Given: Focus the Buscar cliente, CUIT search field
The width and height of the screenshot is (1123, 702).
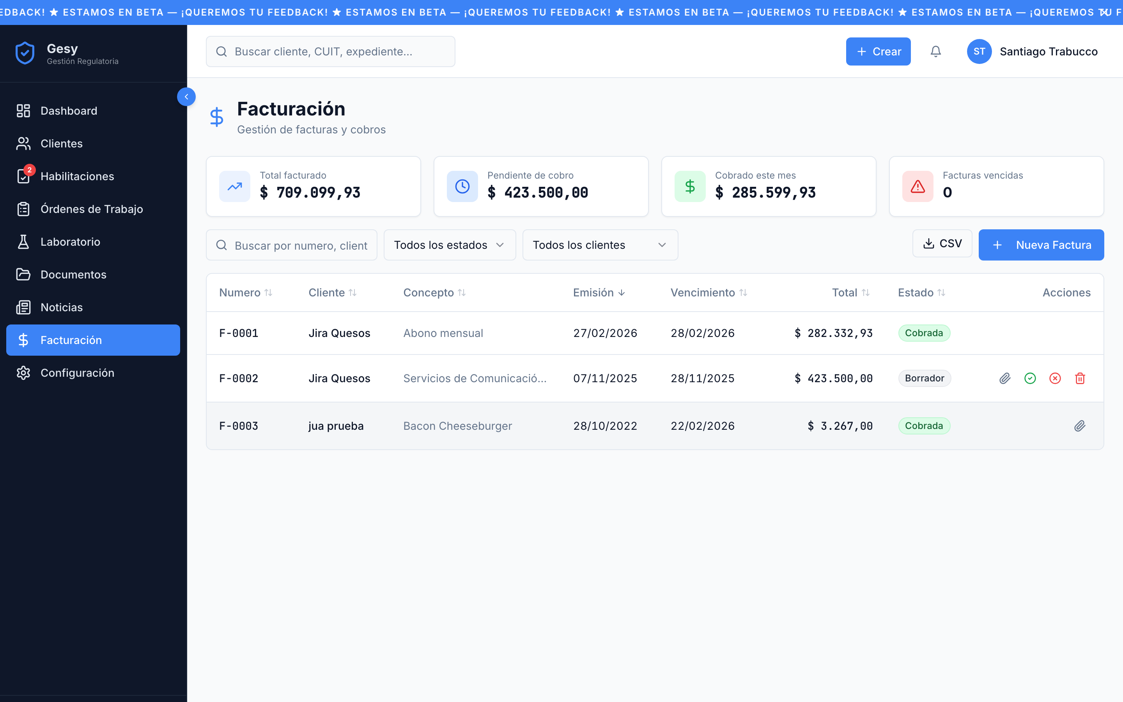Looking at the screenshot, I should point(330,51).
